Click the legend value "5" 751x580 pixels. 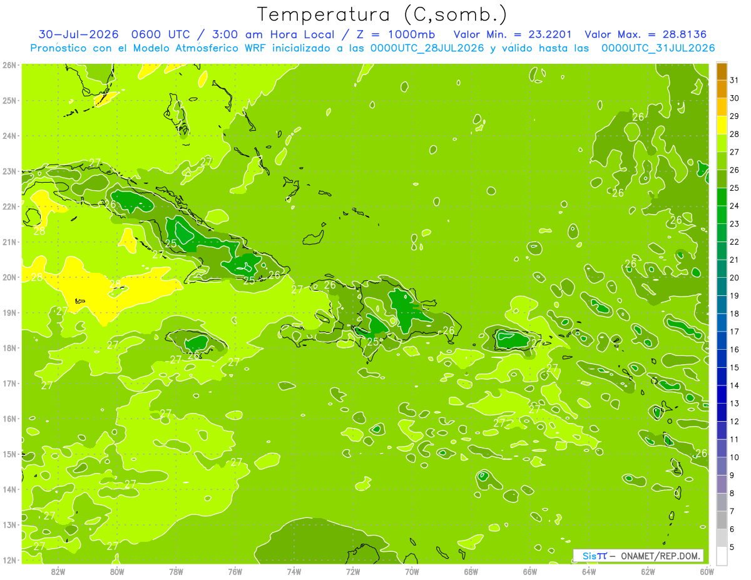[x=732, y=547]
